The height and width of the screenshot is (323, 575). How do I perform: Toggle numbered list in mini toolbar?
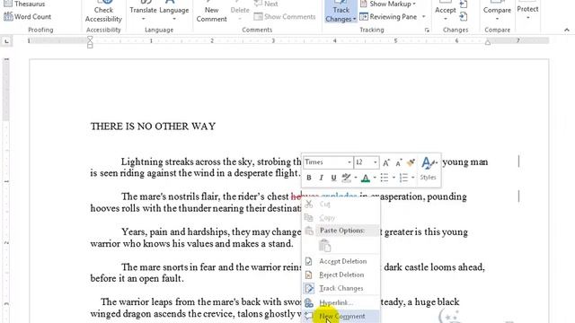click(x=403, y=178)
